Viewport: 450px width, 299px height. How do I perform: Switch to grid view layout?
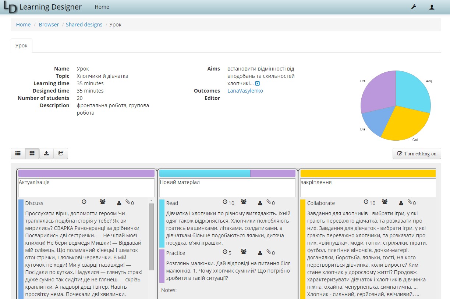[x=32, y=153]
